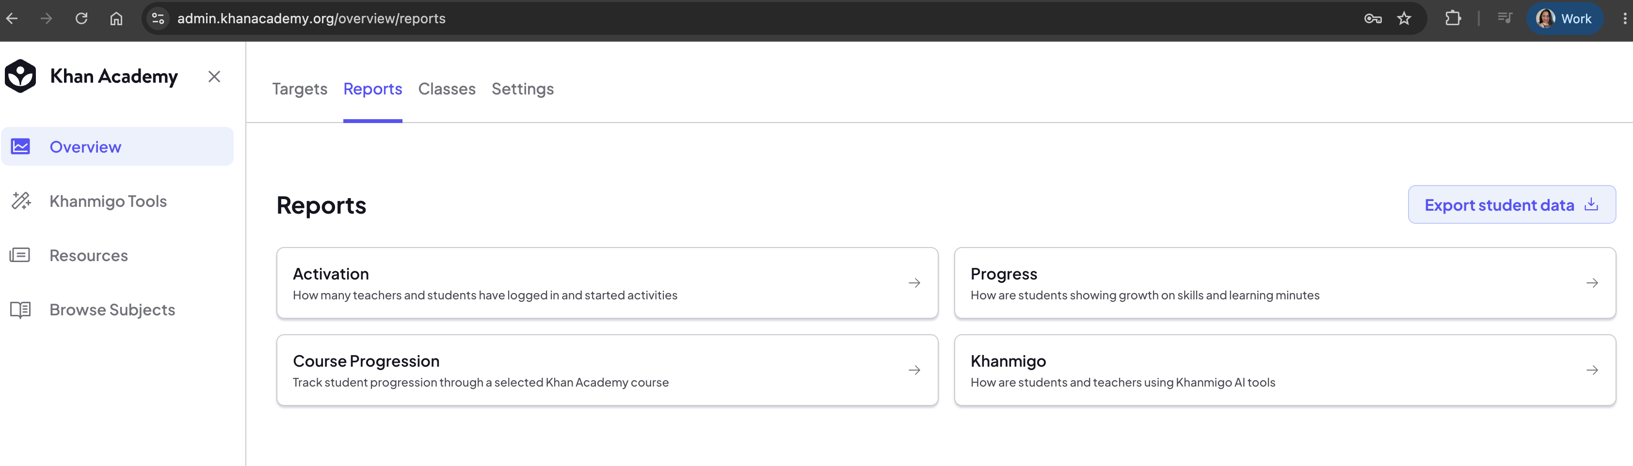
Task: Click Export student data button
Action: coord(1511,204)
